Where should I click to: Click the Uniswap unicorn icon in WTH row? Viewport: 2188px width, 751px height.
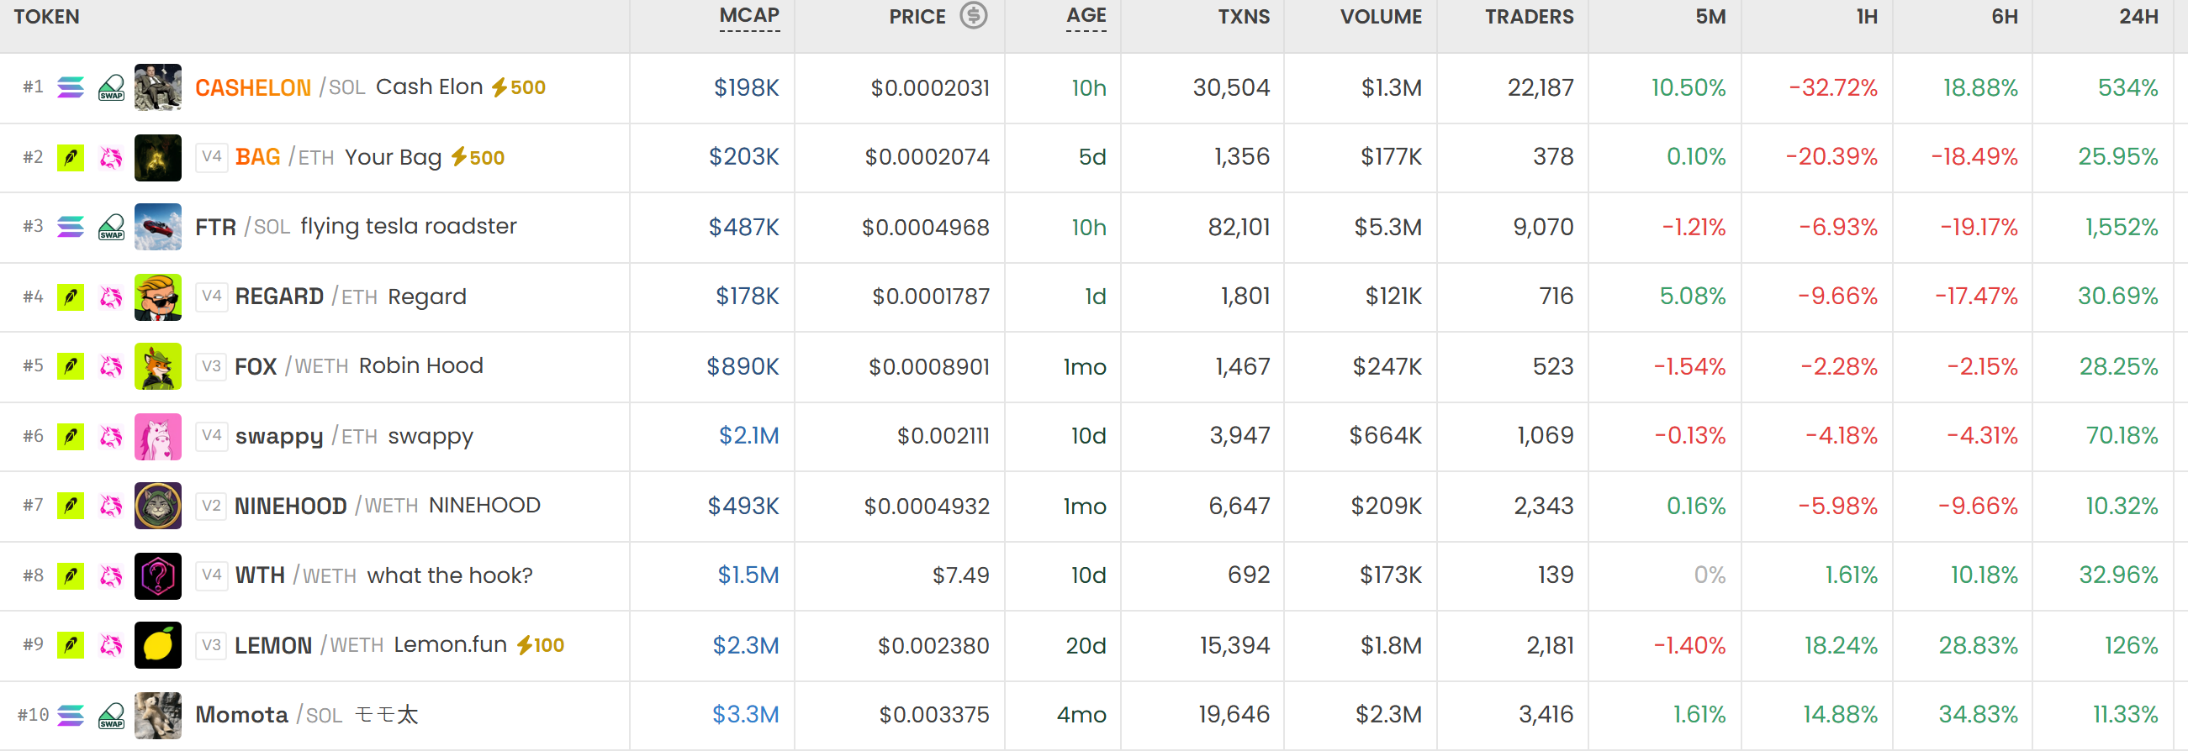[x=111, y=576]
